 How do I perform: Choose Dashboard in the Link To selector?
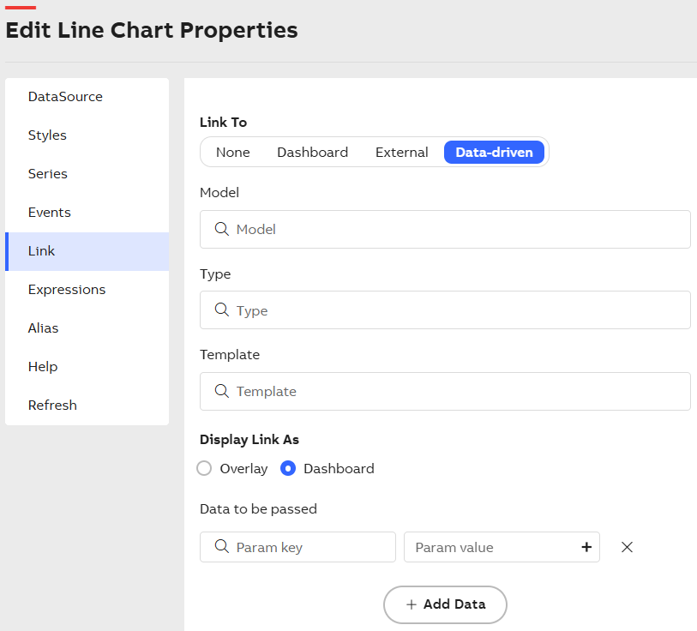(x=312, y=153)
